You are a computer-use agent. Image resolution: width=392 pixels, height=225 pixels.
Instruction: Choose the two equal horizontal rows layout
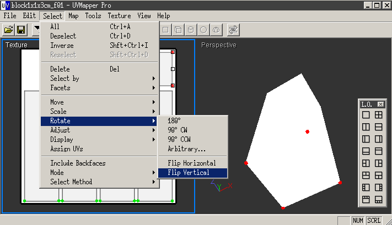click(x=379, y=127)
